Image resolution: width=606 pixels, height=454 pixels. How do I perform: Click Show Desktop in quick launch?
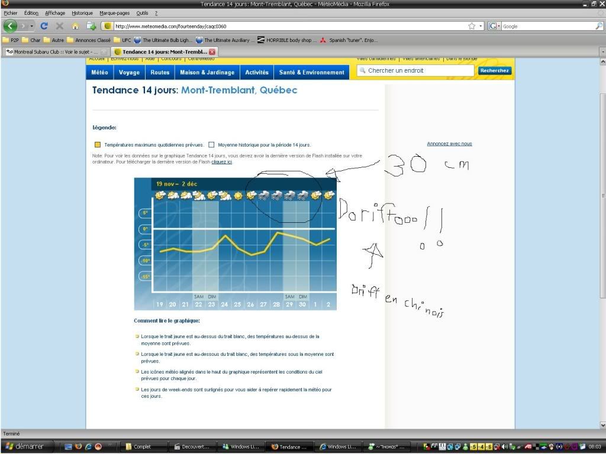(x=69, y=447)
